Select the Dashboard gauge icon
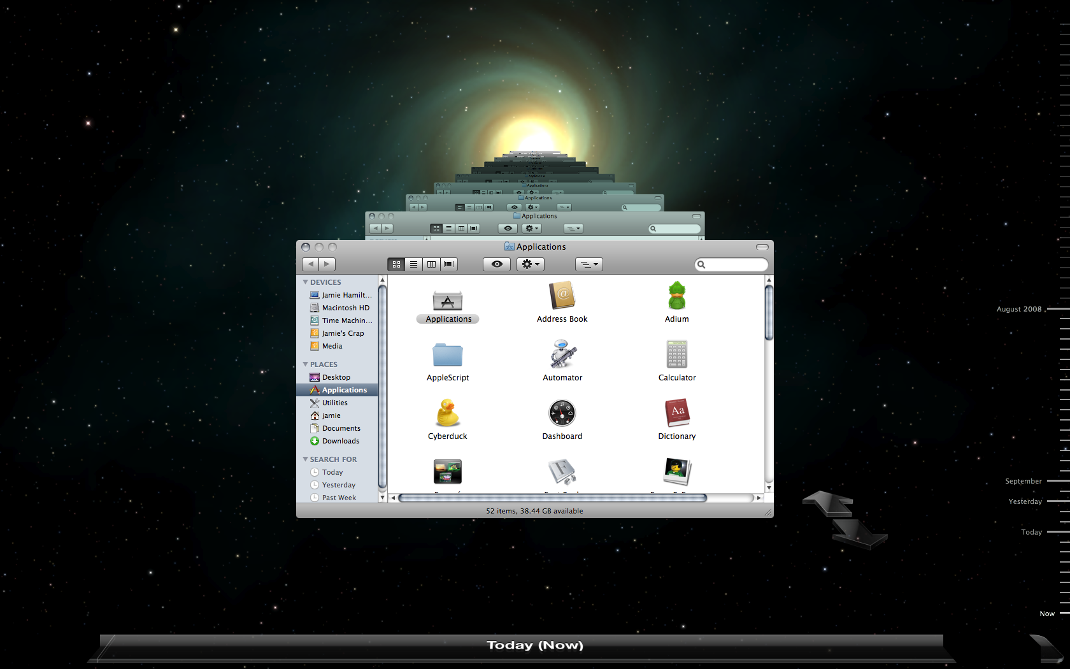Viewport: 1070px width, 669px height. click(x=562, y=413)
